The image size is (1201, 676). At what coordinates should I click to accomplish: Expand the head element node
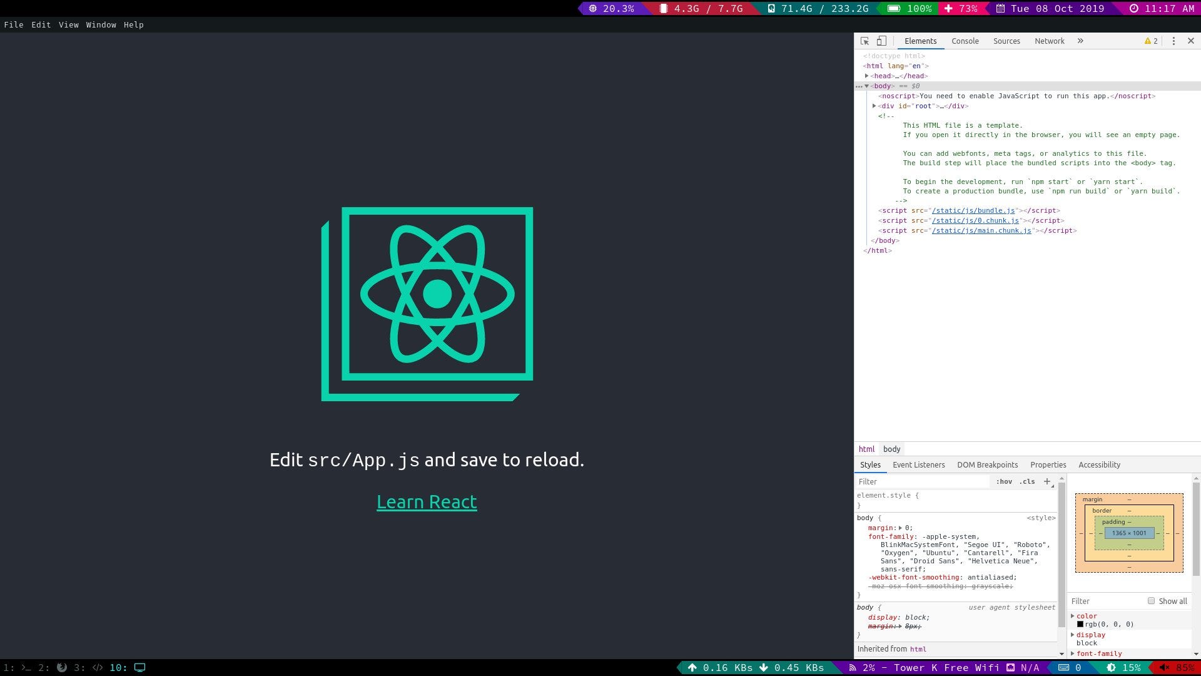pyautogui.click(x=867, y=76)
